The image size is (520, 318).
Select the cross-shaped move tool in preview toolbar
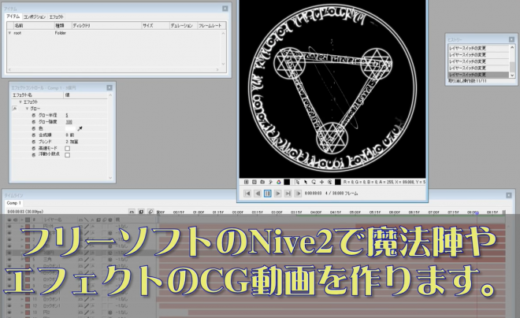tap(323, 181)
